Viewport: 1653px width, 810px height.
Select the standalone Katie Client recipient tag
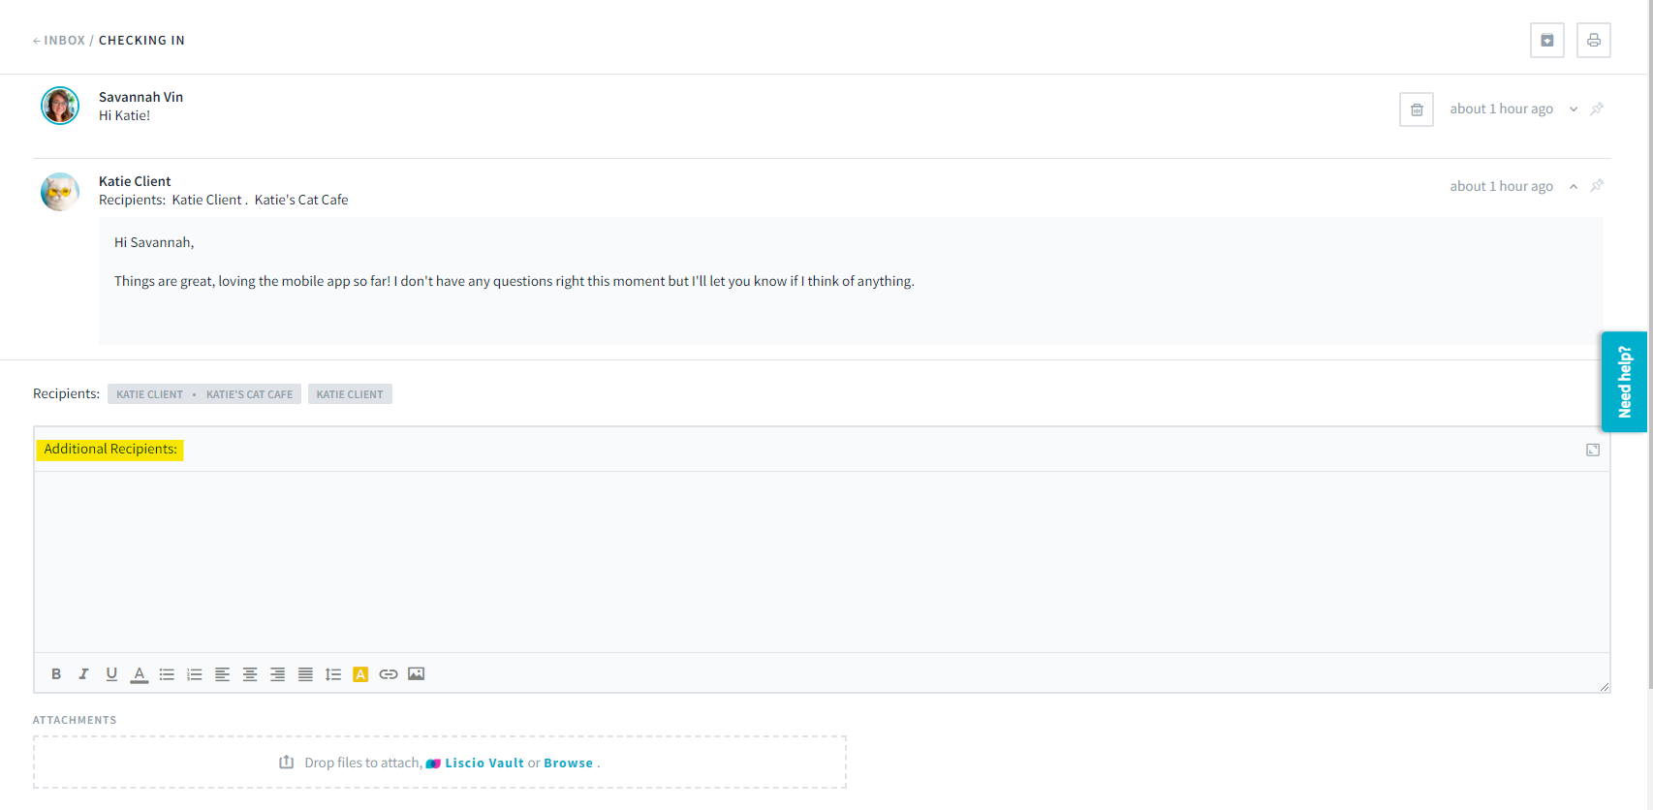[x=350, y=394]
